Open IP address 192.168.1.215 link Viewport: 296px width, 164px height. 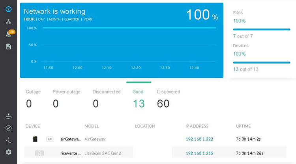199,153
